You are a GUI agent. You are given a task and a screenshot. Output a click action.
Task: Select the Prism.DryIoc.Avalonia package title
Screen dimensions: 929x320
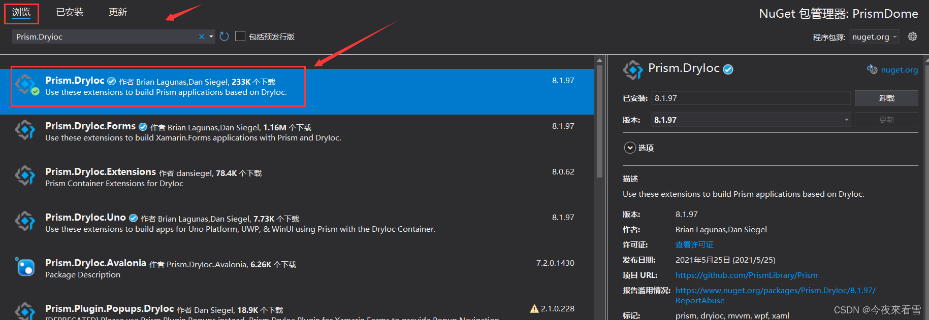click(95, 263)
